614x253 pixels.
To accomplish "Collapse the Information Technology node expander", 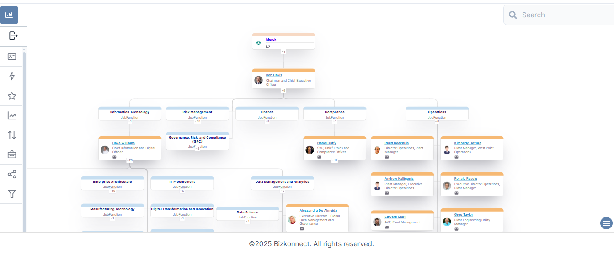I will [x=130, y=121].
